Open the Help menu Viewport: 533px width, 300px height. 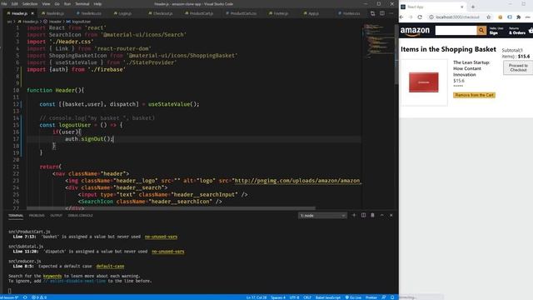(x=97, y=4)
